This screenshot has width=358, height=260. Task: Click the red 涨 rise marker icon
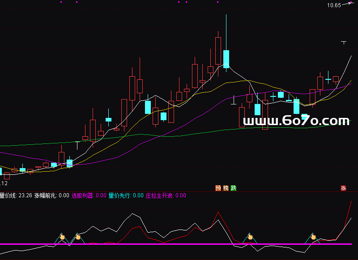343,188
